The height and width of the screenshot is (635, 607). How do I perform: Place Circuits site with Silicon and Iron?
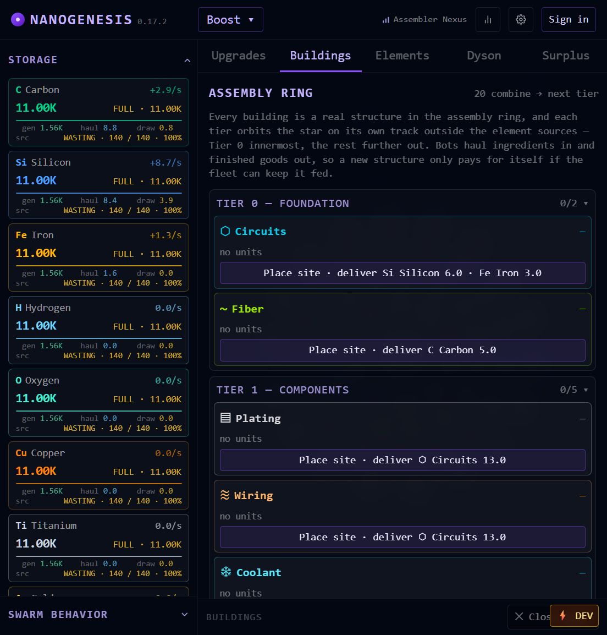point(402,273)
